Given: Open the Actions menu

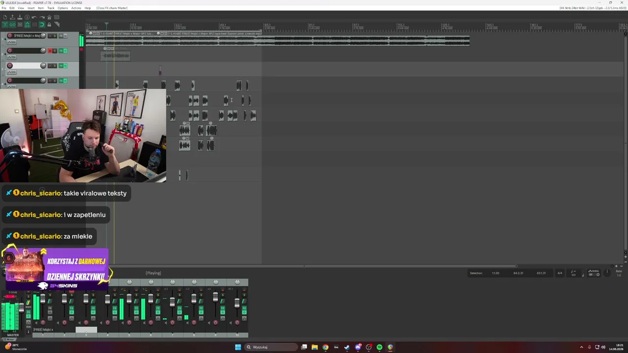Looking at the screenshot, I should pos(76,8).
